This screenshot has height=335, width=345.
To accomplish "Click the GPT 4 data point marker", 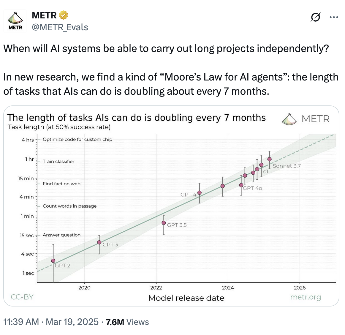I will coord(200,193).
